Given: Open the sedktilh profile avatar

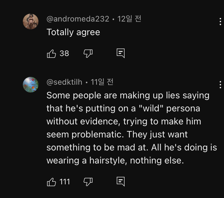Looking at the screenshot, I should [31, 85].
